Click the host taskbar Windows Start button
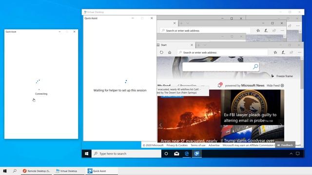312x175 pixels. [5, 171]
